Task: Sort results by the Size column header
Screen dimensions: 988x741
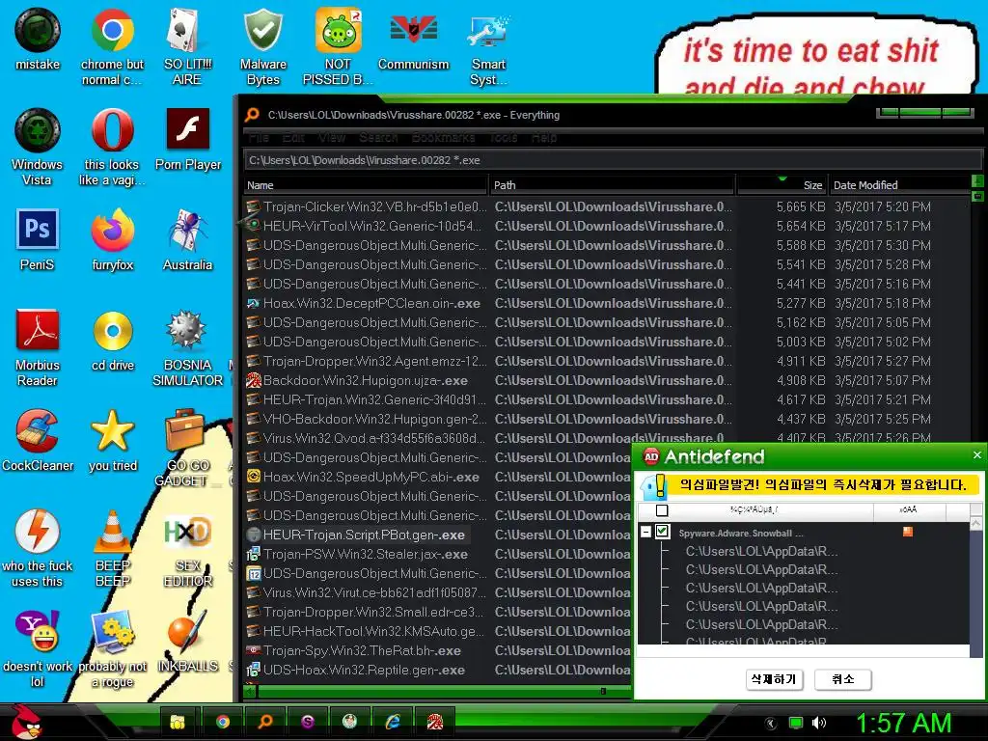Action: pyautogui.click(x=782, y=185)
